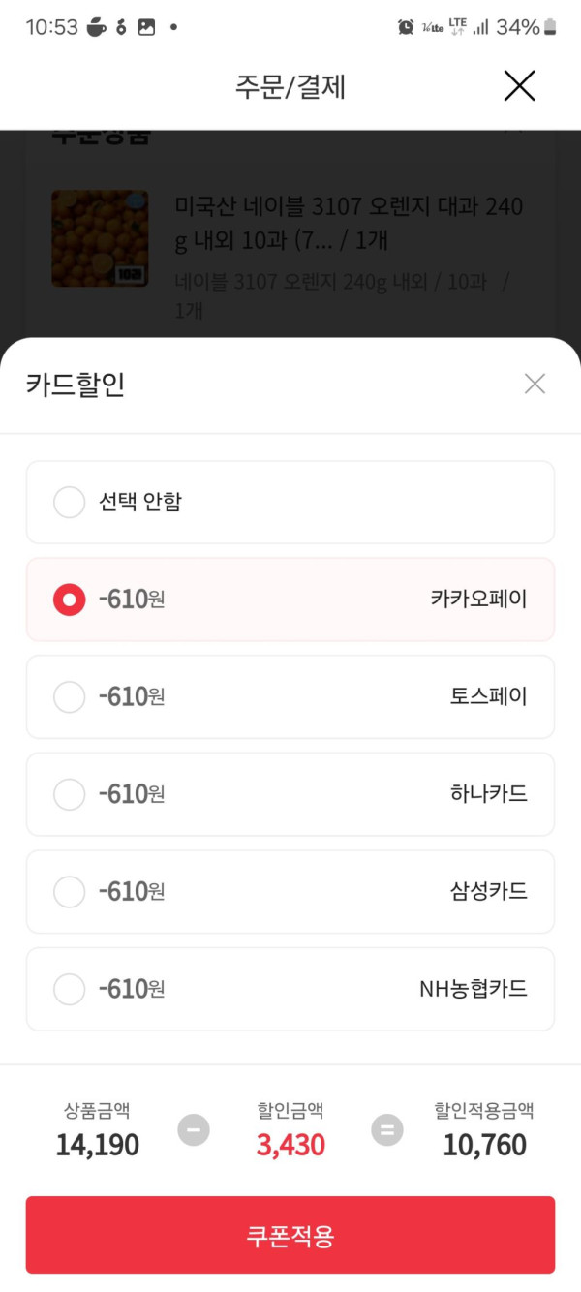Tap the gray equals circle icon
The image size is (581, 1292).
(387, 1129)
